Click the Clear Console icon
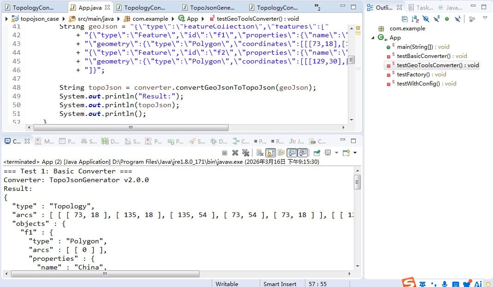 (x=260, y=153)
